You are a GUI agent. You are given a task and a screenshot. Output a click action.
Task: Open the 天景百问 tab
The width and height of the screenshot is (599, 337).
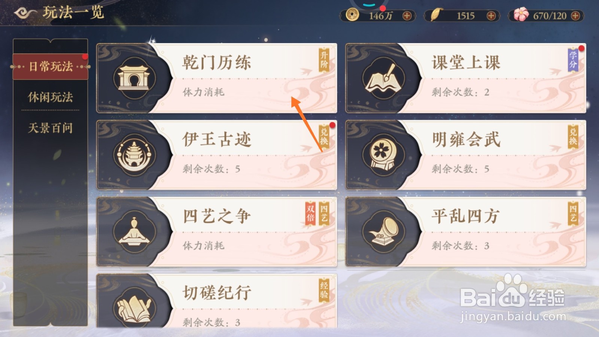click(51, 128)
